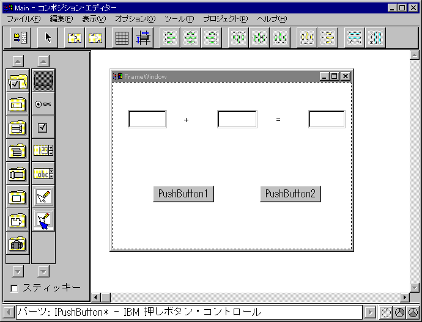This screenshot has width=422, height=322.
Task: Distribute selected parts horizontally
Action: (307, 38)
